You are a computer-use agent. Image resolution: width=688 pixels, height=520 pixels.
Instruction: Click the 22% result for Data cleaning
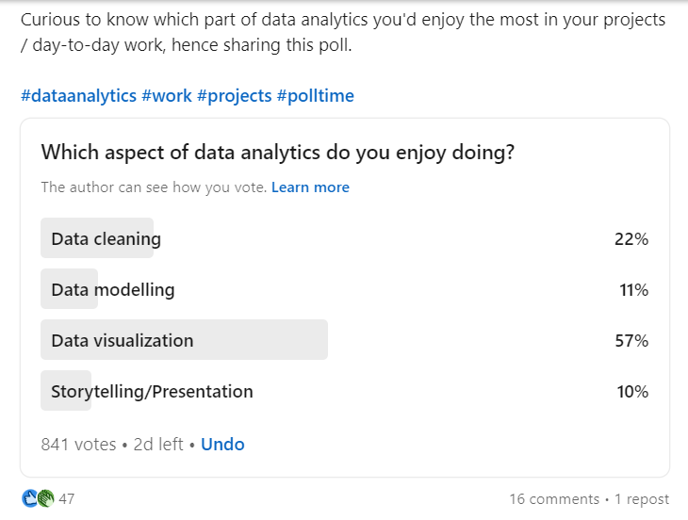[x=631, y=239]
